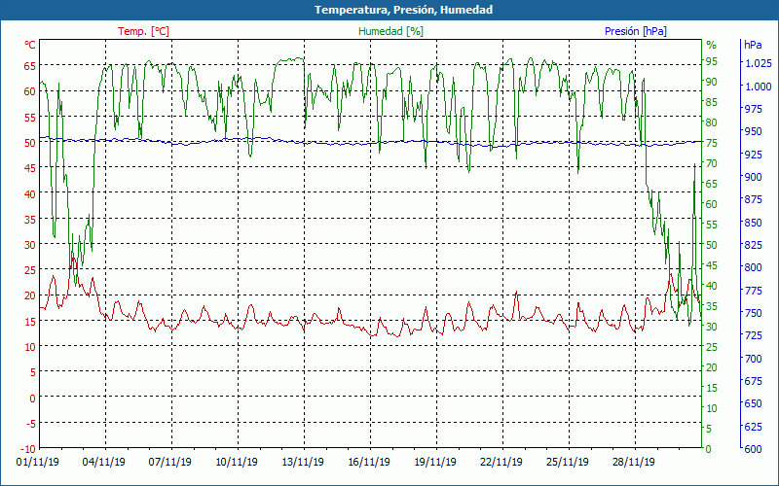Click '1.025' on the blue pressure axis
This screenshot has height=486, width=779.
click(x=759, y=63)
